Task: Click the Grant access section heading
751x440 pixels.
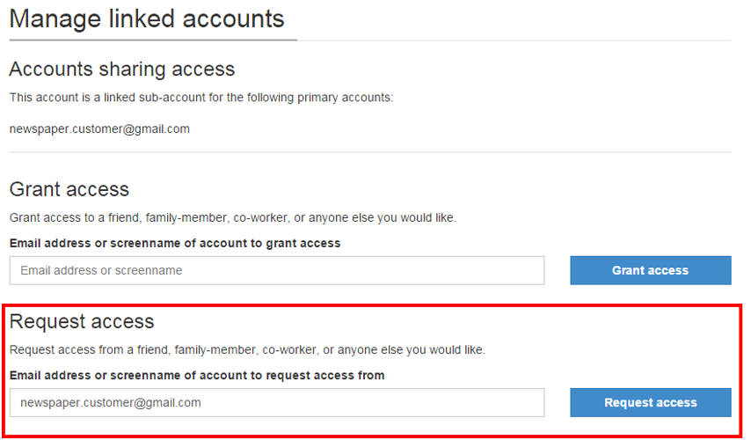Action: pyautogui.click(x=69, y=189)
